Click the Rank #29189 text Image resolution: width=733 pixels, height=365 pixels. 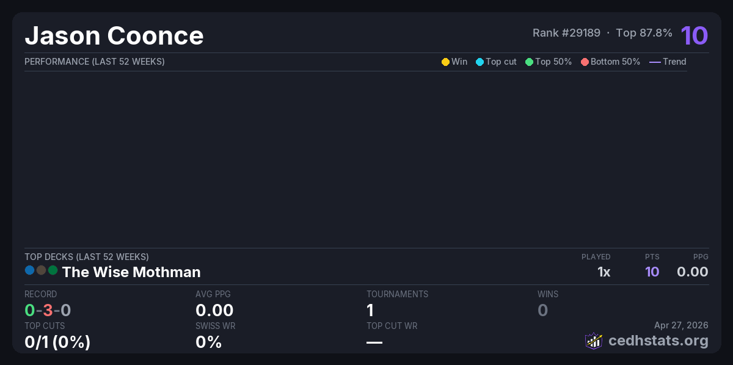tap(566, 33)
